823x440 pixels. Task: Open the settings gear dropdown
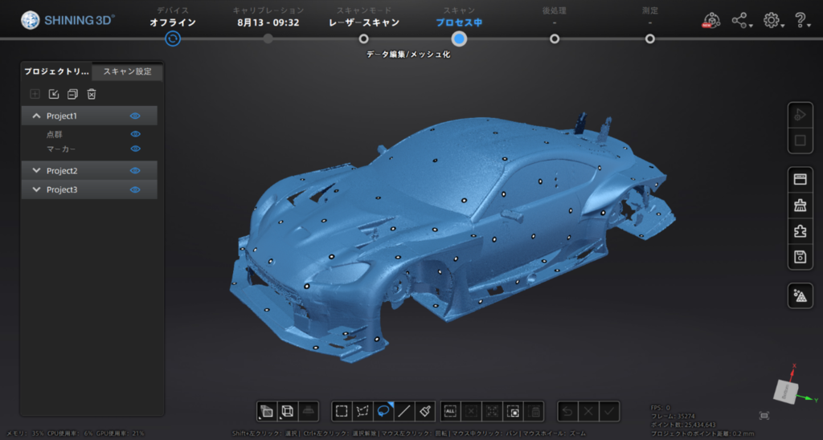tap(772, 21)
